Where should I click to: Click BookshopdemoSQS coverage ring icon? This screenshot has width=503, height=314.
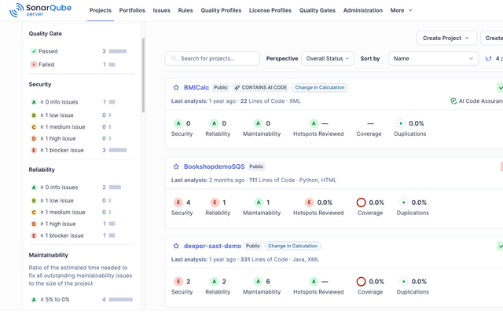pyautogui.click(x=362, y=203)
